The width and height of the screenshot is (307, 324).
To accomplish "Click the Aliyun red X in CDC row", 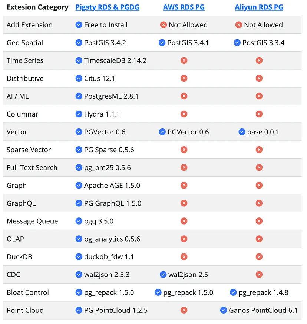I will click(x=259, y=275).
